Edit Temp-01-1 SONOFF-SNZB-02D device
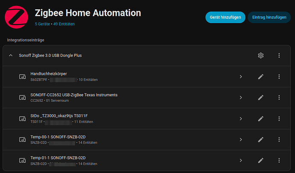 tap(261, 161)
